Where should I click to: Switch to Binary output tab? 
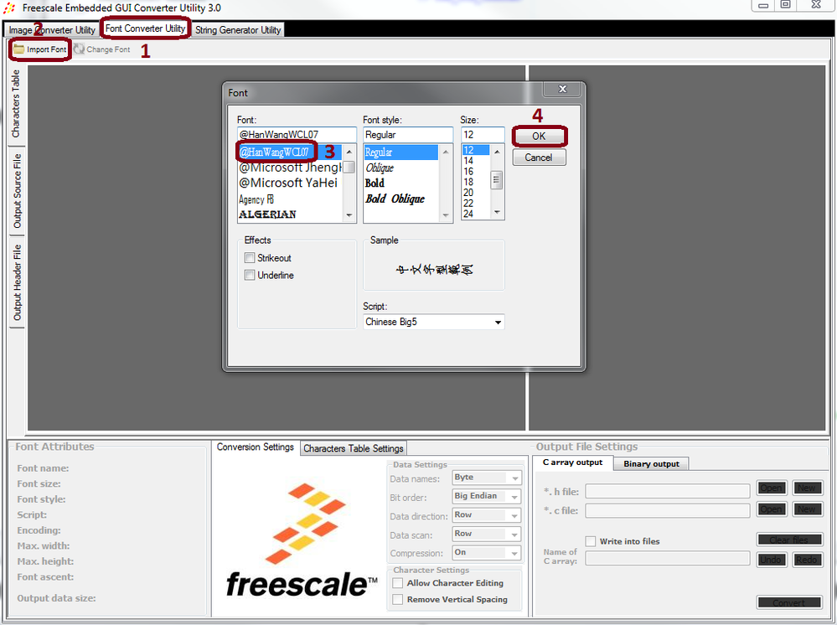point(651,464)
